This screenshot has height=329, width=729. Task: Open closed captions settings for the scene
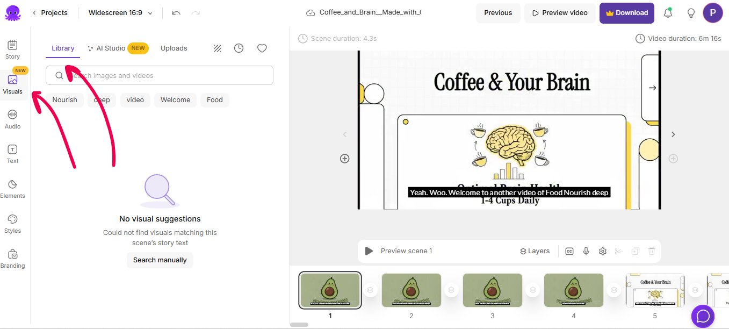tap(569, 251)
